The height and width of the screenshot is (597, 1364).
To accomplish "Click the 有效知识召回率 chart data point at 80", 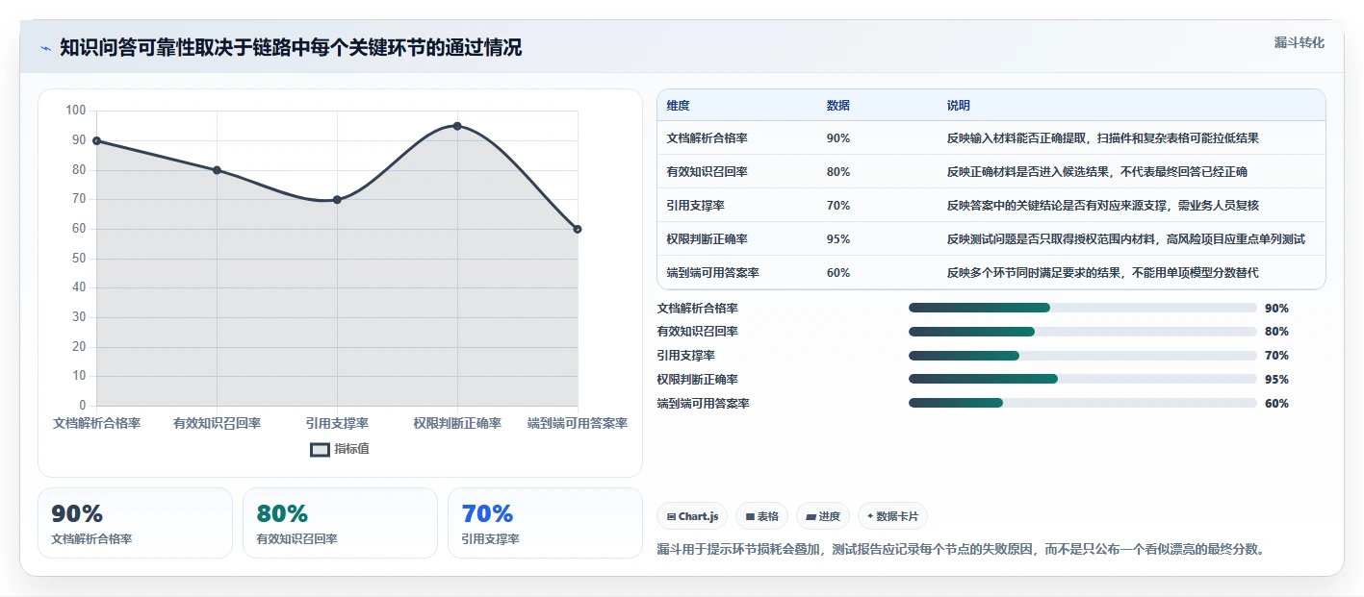I will pyautogui.click(x=217, y=170).
